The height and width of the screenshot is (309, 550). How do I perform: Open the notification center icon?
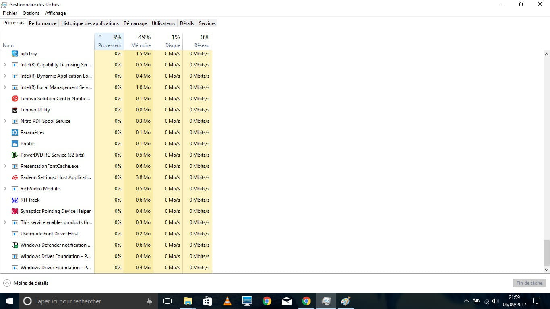pyautogui.click(x=537, y=301)
